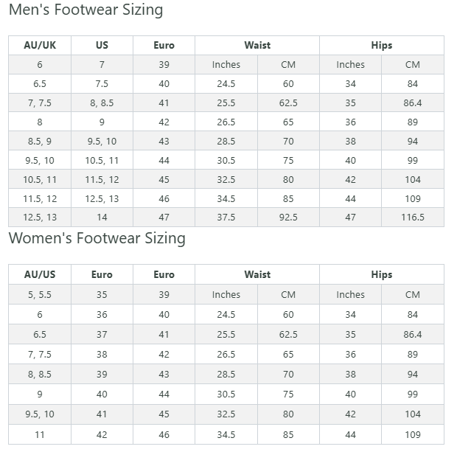457x452 pixels.
Task: Click the "Men's Footwear Sizing" heading
Action: pyautogui.click(x=86, y=10)
